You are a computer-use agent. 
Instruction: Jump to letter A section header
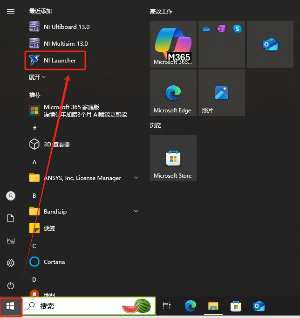click(x=34, y=162)
